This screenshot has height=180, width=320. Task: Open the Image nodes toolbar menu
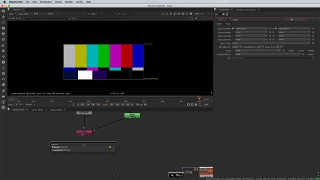3,11
